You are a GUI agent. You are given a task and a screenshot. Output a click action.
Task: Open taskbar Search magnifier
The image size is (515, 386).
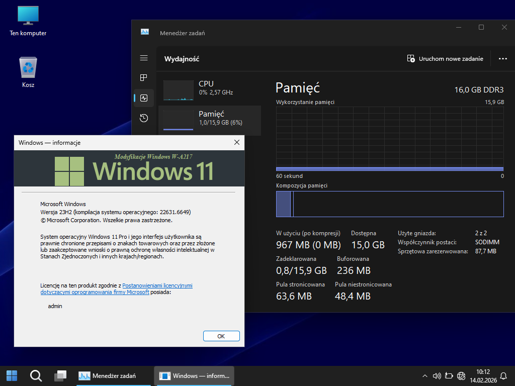[x=36, y=375]
